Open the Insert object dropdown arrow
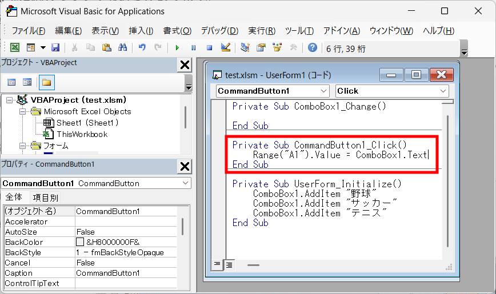496x294 pixels. coord(43,47)
